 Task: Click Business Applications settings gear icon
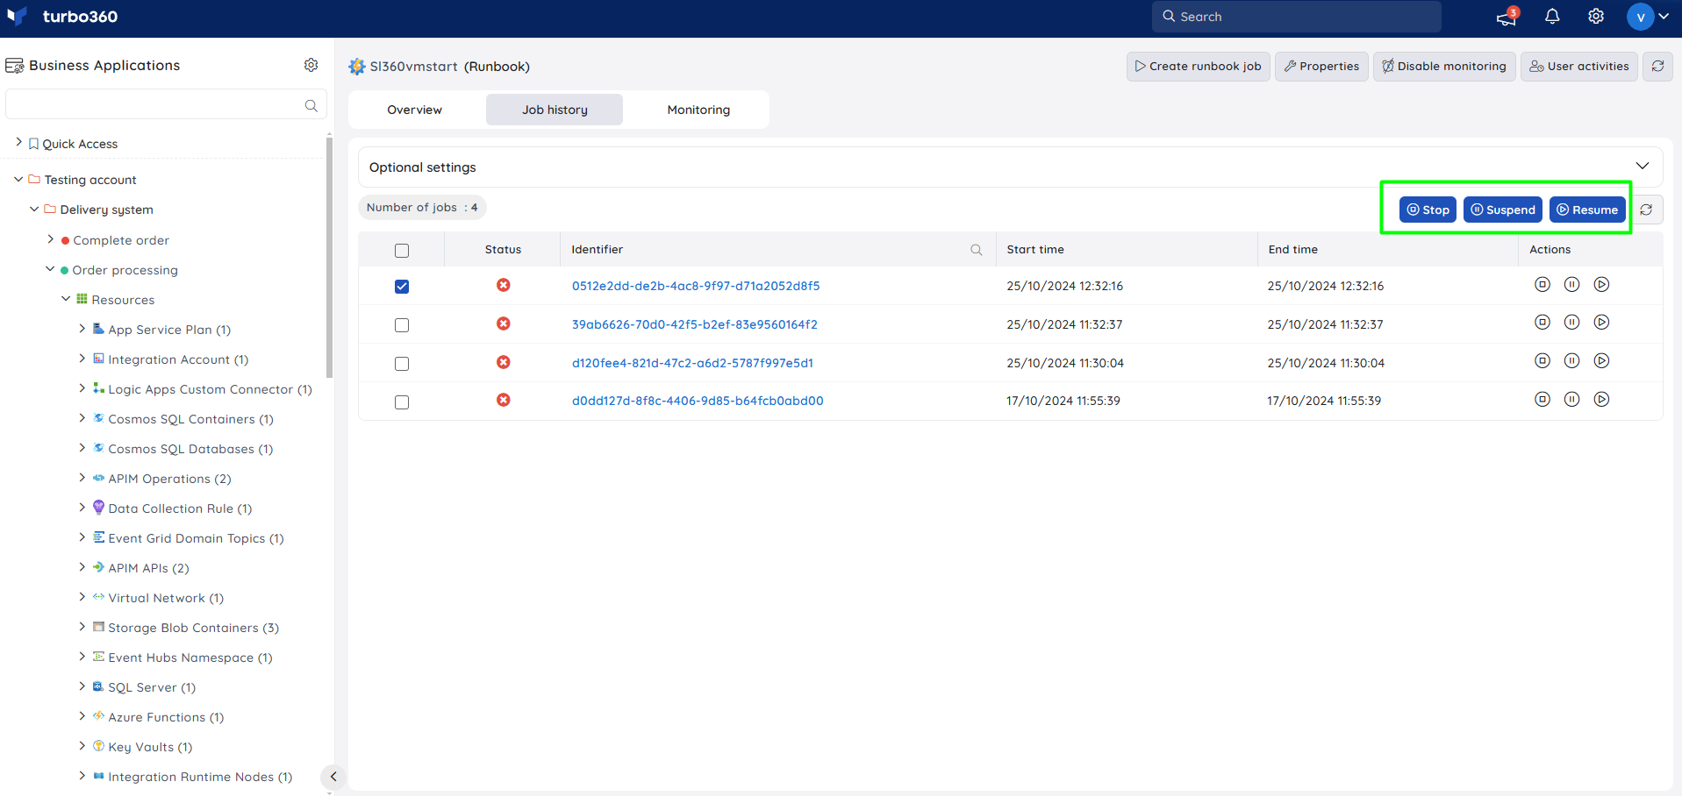pyautogui.click(x=311, y=65)
